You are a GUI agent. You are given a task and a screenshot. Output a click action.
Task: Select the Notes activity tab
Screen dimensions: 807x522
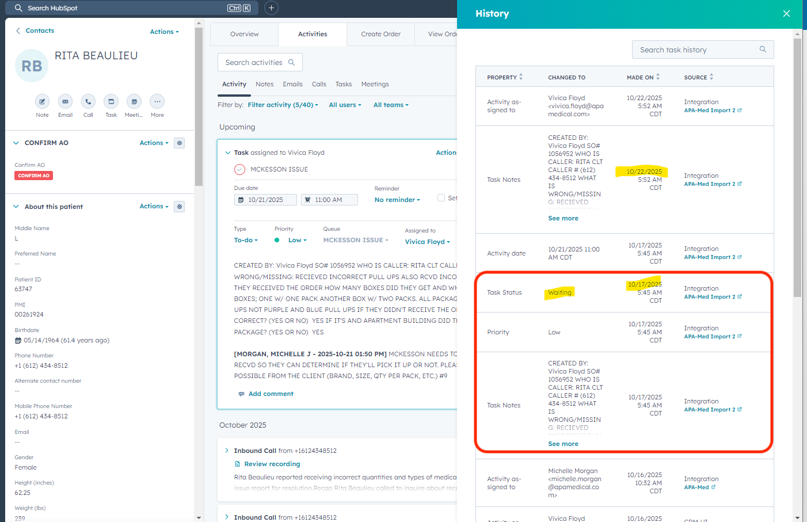pos(264,84)
